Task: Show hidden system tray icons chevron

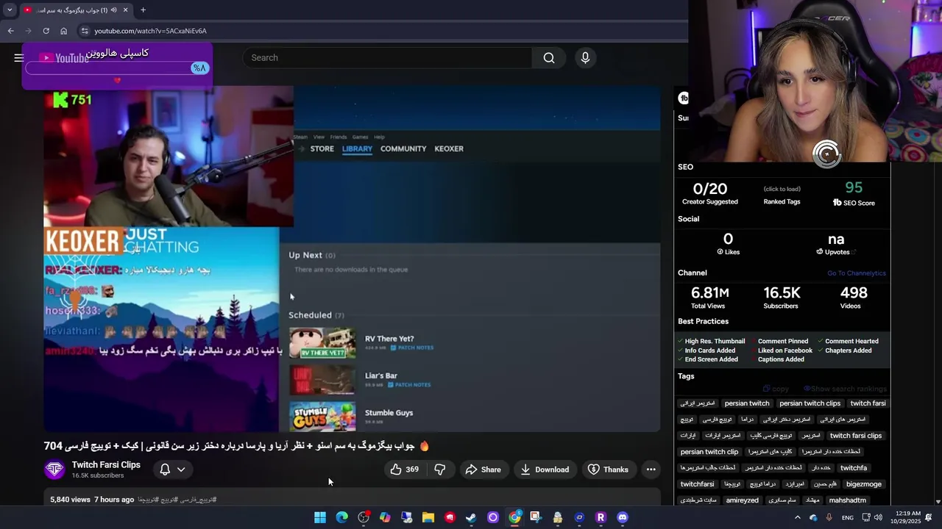Action: coord(797,517)
